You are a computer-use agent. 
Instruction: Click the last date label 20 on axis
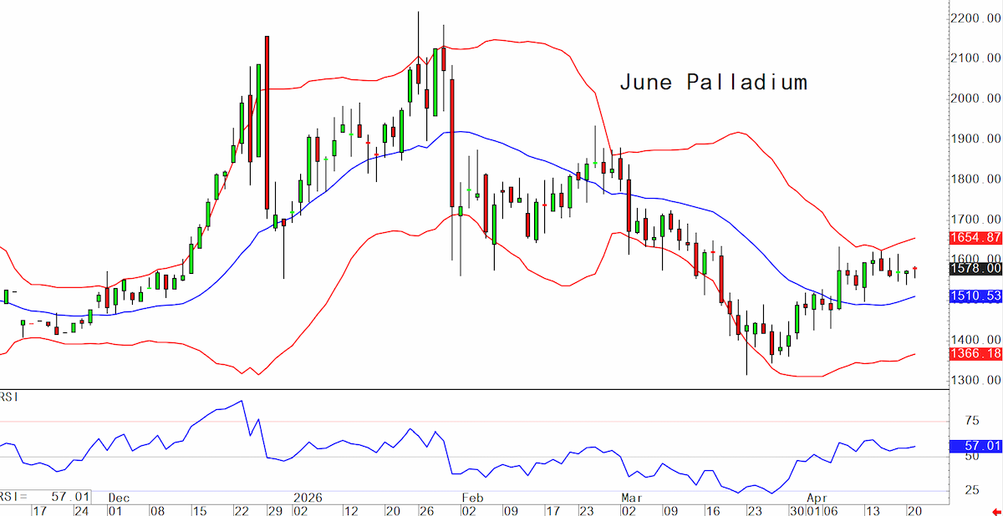pos(914,509)
